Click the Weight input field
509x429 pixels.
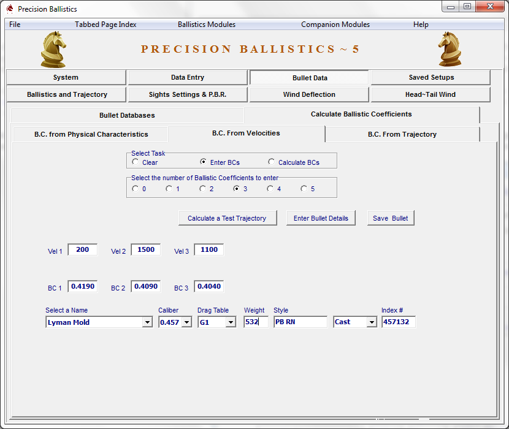tap(256, 322)
